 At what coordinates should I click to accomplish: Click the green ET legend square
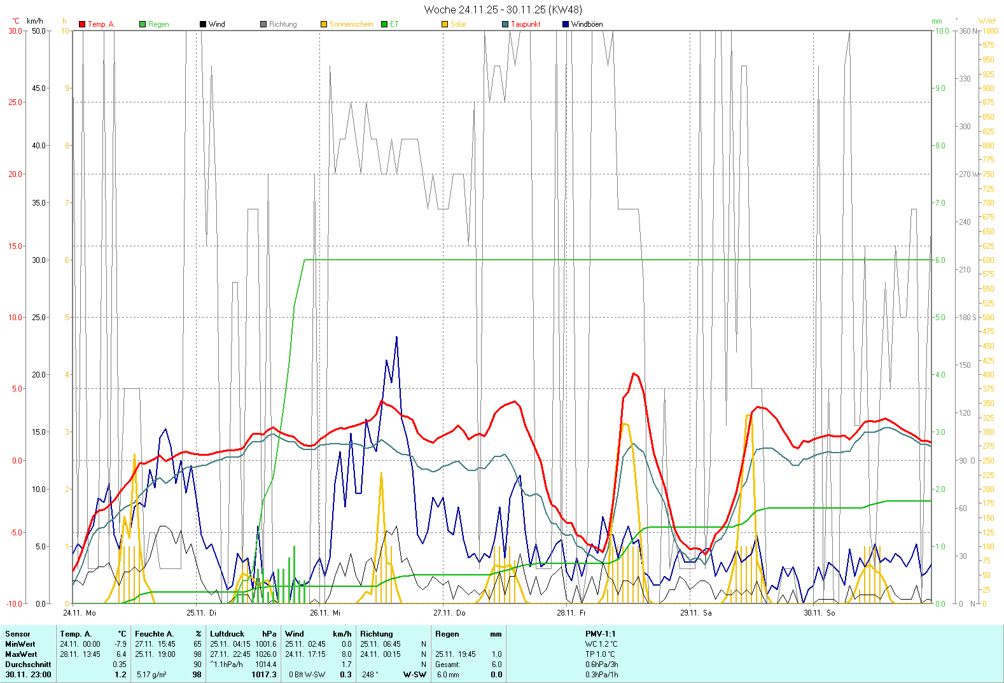pyautogui.click(x=384, y=24)
